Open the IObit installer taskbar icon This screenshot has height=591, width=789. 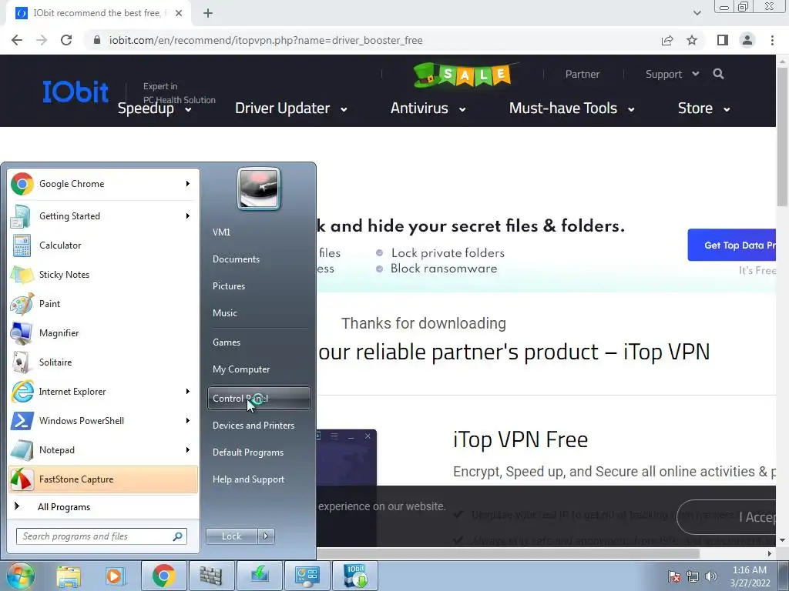click(354, 576)
